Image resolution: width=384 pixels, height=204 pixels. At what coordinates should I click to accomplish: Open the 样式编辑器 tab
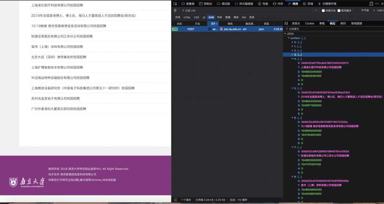click(x=244, y=4)
